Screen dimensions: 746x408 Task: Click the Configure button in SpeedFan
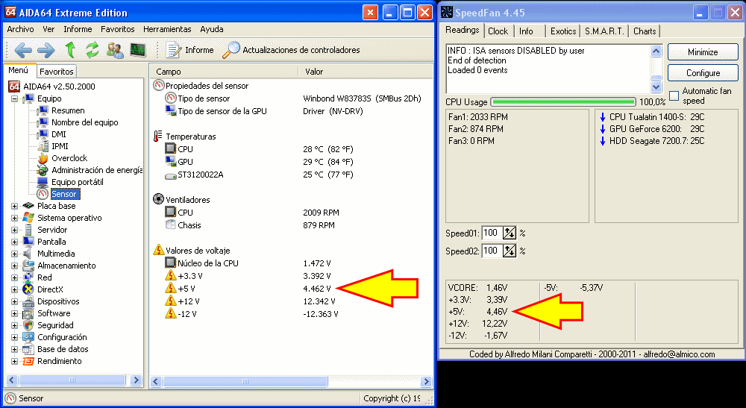[x=703, y=73]
